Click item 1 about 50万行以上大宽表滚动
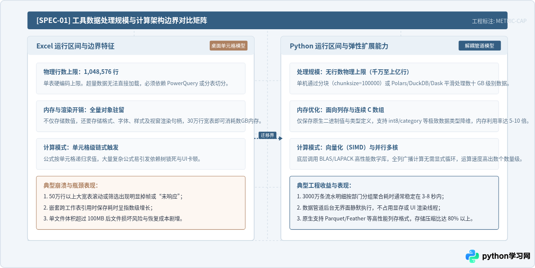 click(x=113, y=196)
